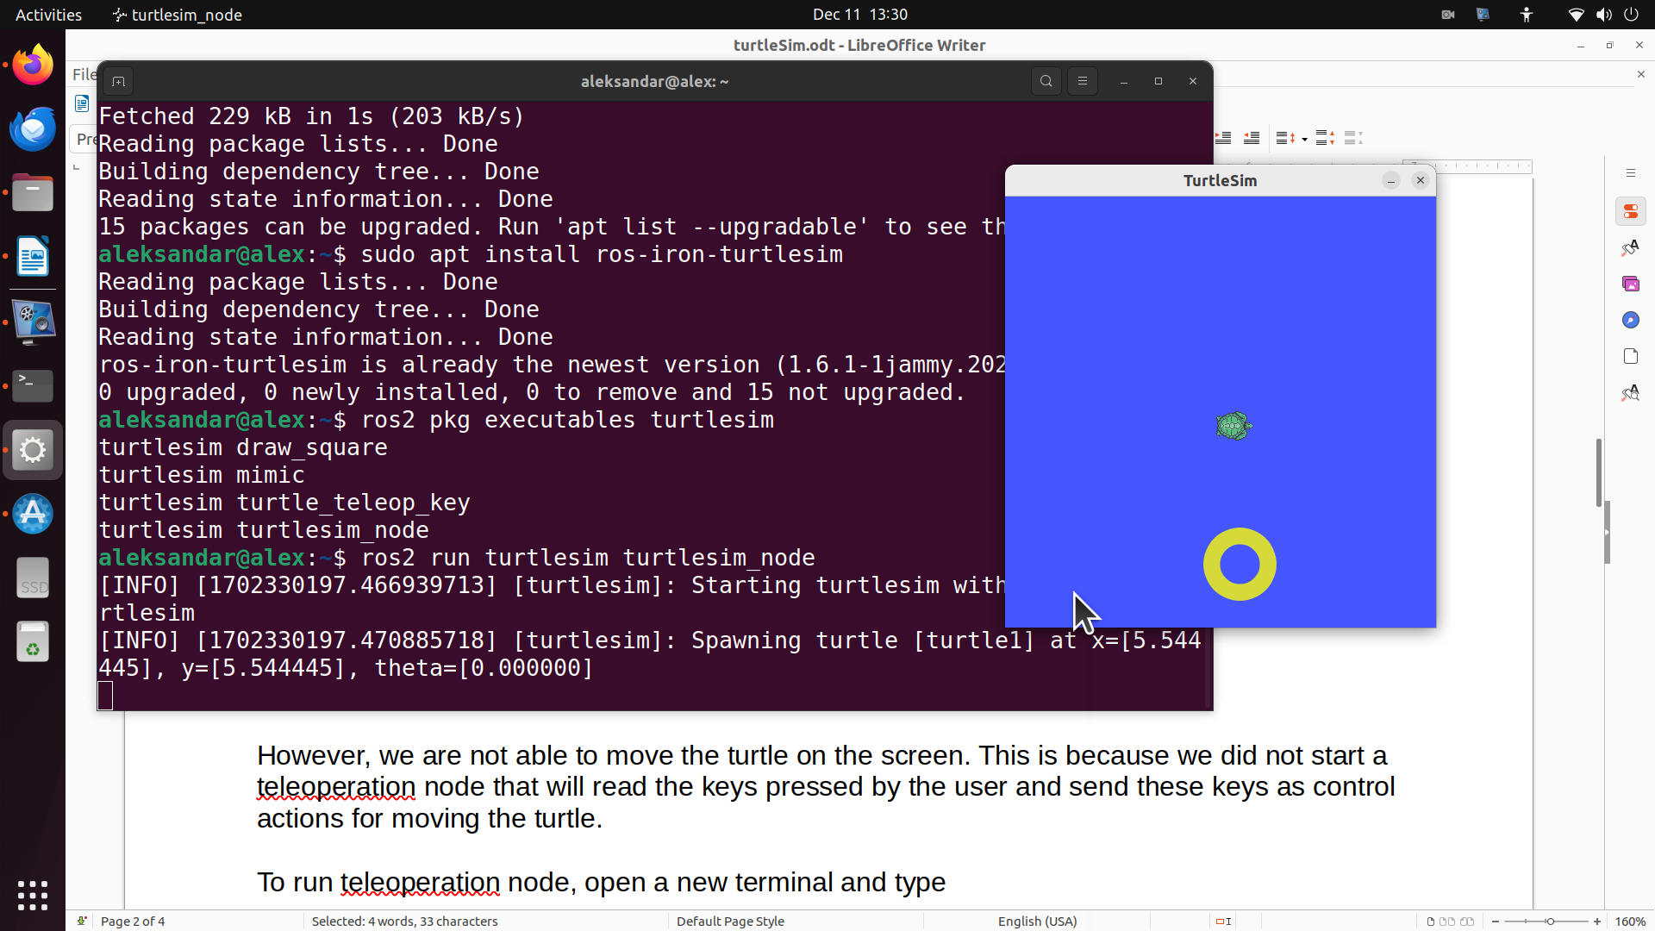
Task: Open the Navigator sidebar panel
Action: [1630, 320]
